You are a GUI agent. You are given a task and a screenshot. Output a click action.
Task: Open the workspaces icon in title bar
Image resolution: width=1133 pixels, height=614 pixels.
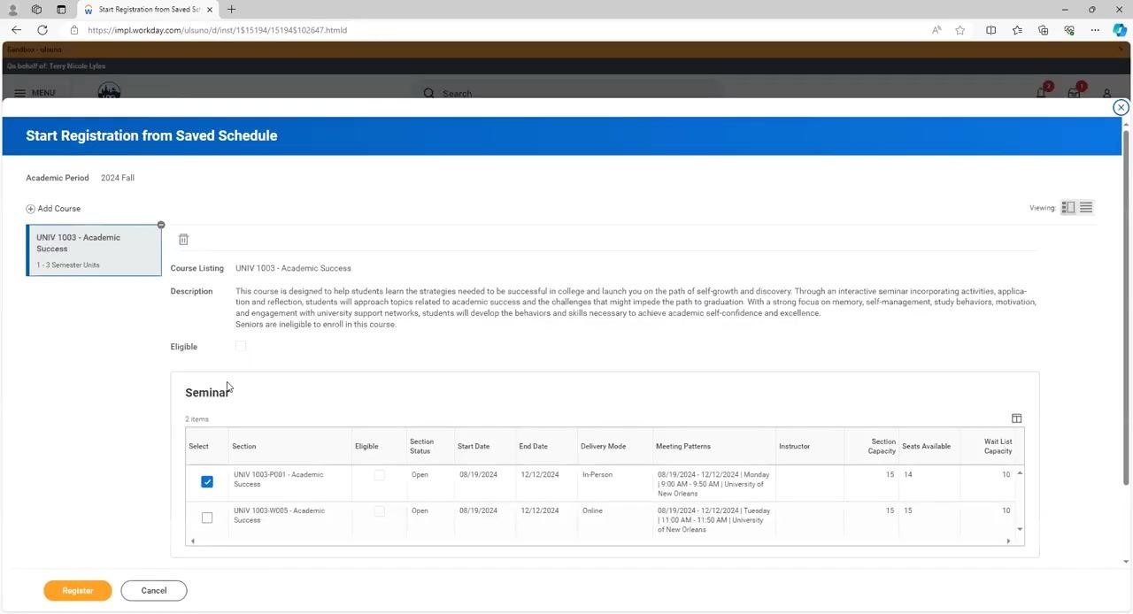36,10
